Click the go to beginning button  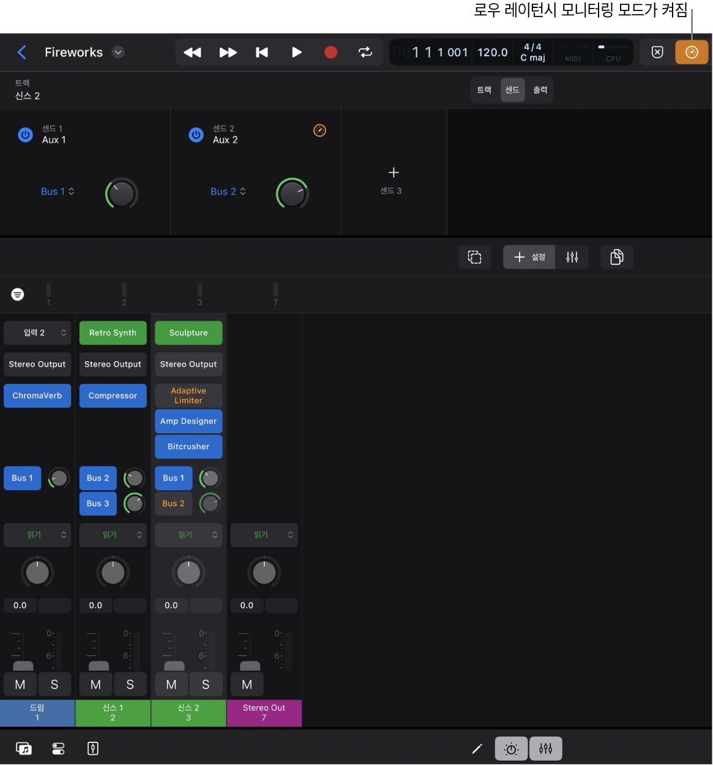262,53
